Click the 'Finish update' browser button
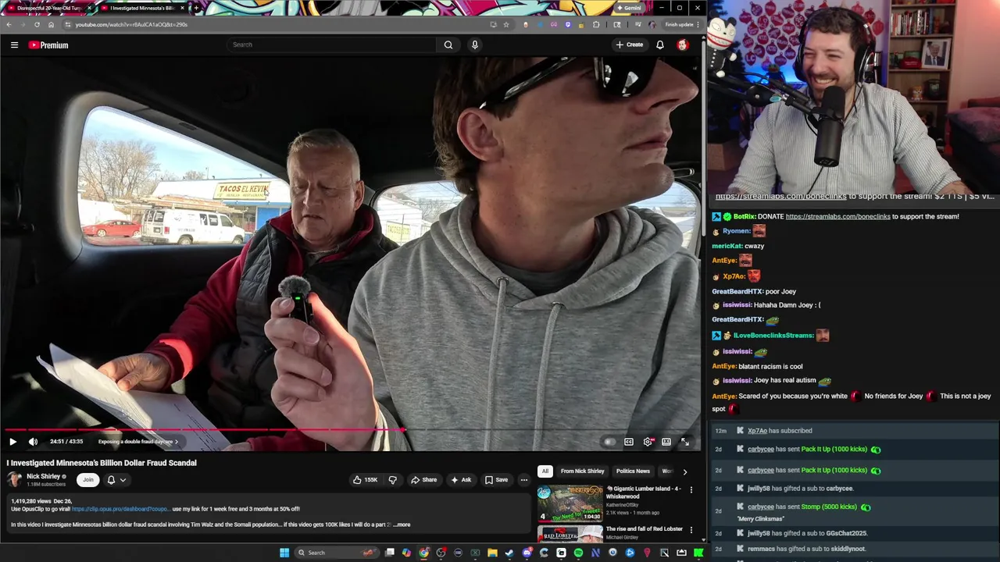This screenshot has width=1000, height=562. pos(682,24)
